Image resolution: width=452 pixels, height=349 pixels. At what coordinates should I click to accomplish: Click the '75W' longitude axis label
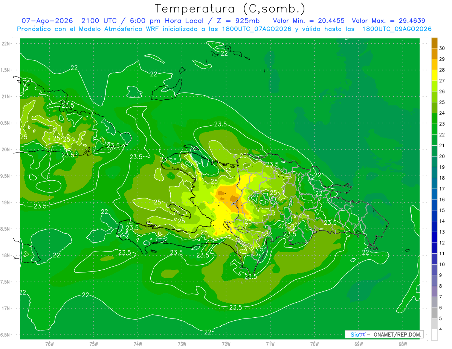(94, 344)
